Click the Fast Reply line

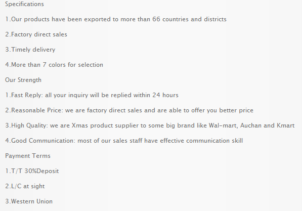coord(92,95)
